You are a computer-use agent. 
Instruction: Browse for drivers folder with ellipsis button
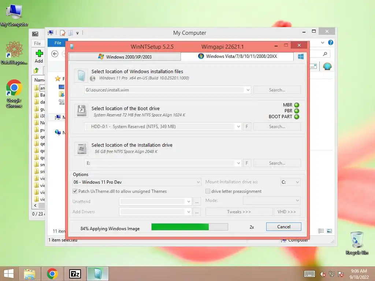[x=197, y=212]
